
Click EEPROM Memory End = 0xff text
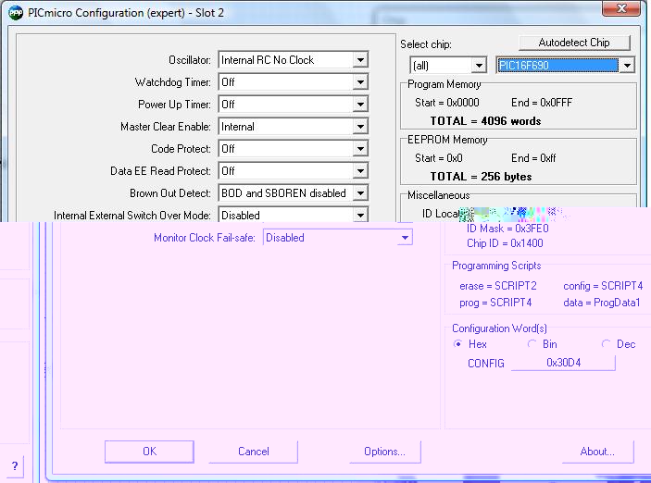(x=533, y=158)
